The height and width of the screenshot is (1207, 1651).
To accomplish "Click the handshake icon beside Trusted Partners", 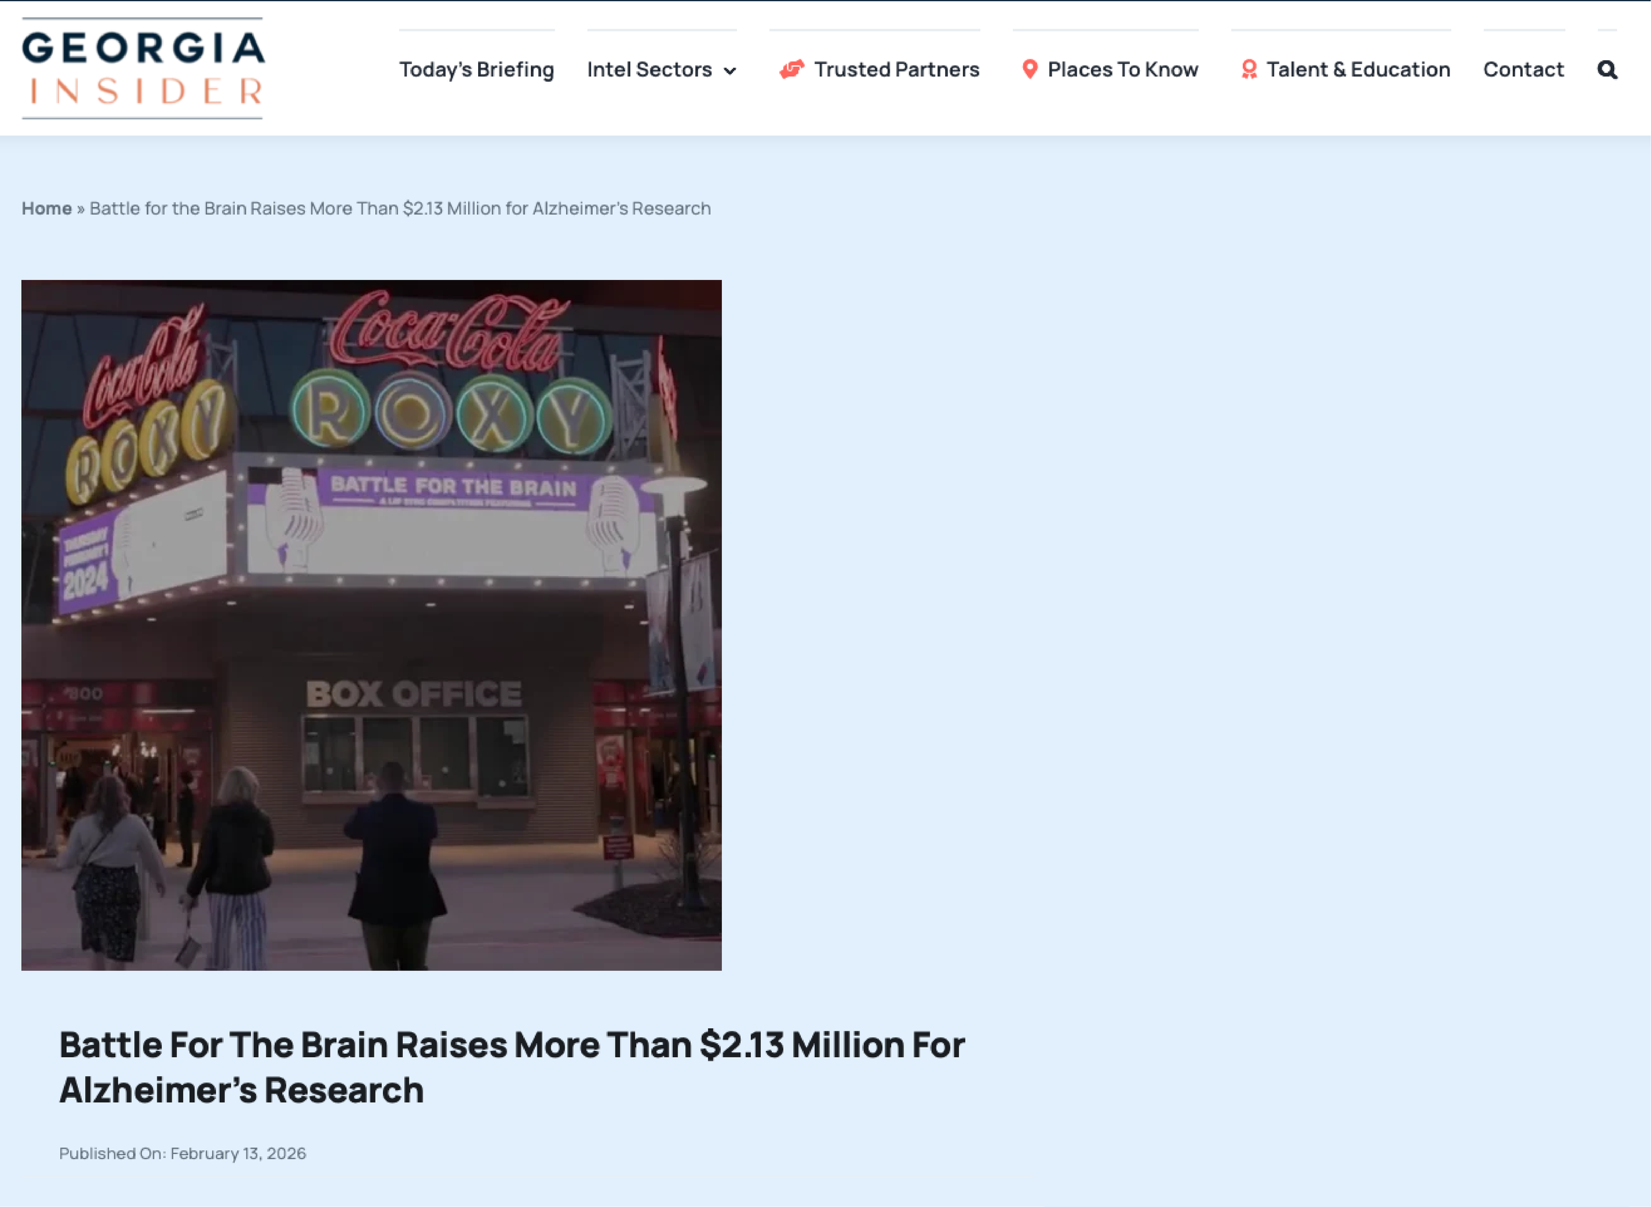I will (792, 69).
